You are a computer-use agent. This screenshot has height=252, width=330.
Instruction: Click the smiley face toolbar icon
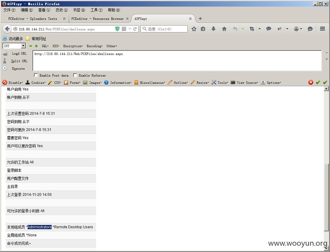pos(310,29)
